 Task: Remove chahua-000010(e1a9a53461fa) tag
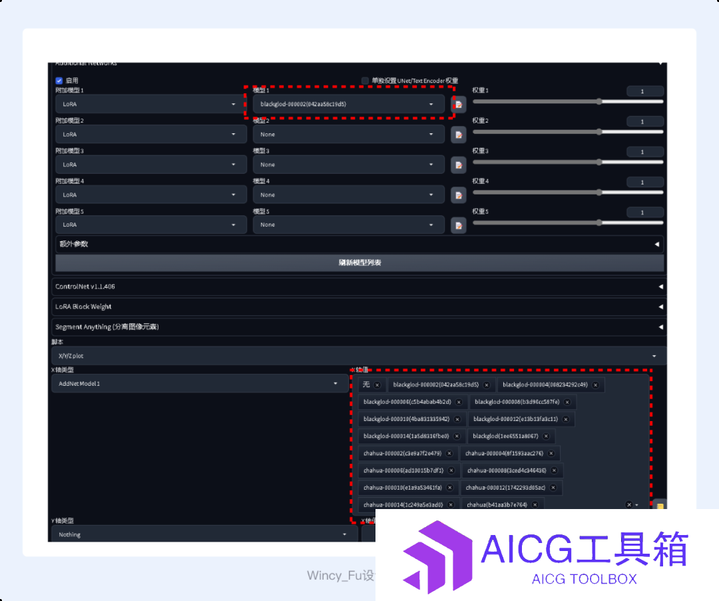pos(450,488)
